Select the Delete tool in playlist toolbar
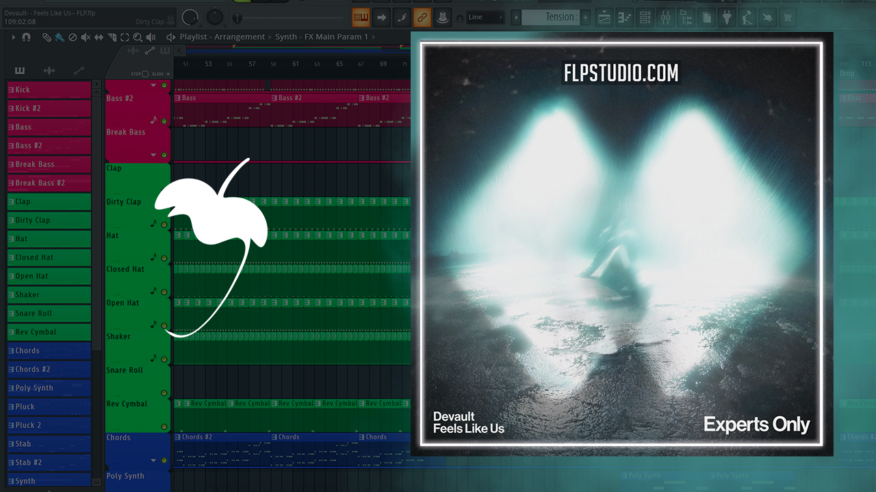The height and width of the screenshot is (492, 876). (73, 37)
